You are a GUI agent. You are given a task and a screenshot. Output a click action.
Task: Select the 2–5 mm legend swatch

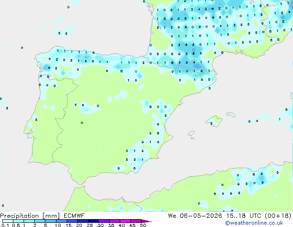(40, 221)
